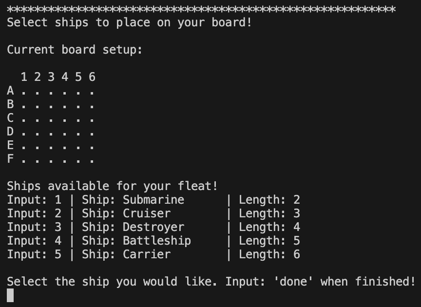The image size is (421, 307).
Task: Click the 'Length: 6' value for Carrier
Action: tap(269, 254)
